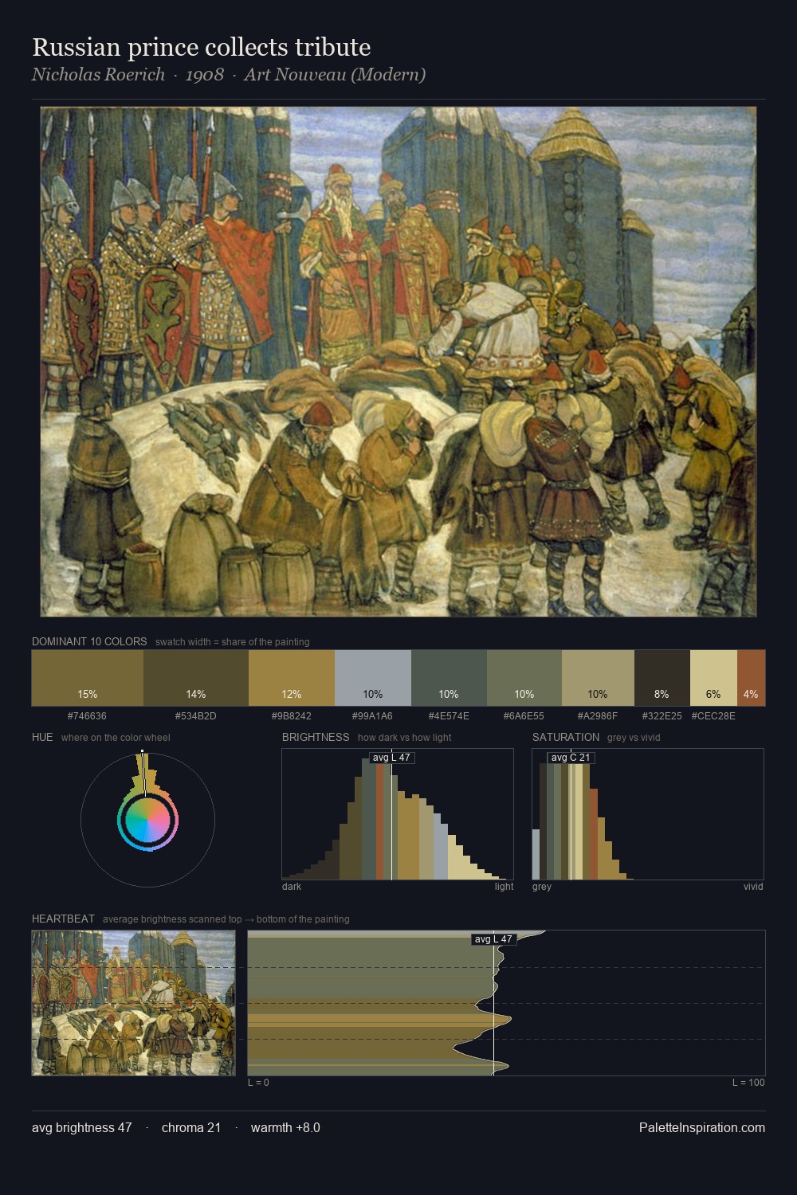797x1195 pixels.
Task: Click the 'light' axis label
Action: (x=505, y=887)
